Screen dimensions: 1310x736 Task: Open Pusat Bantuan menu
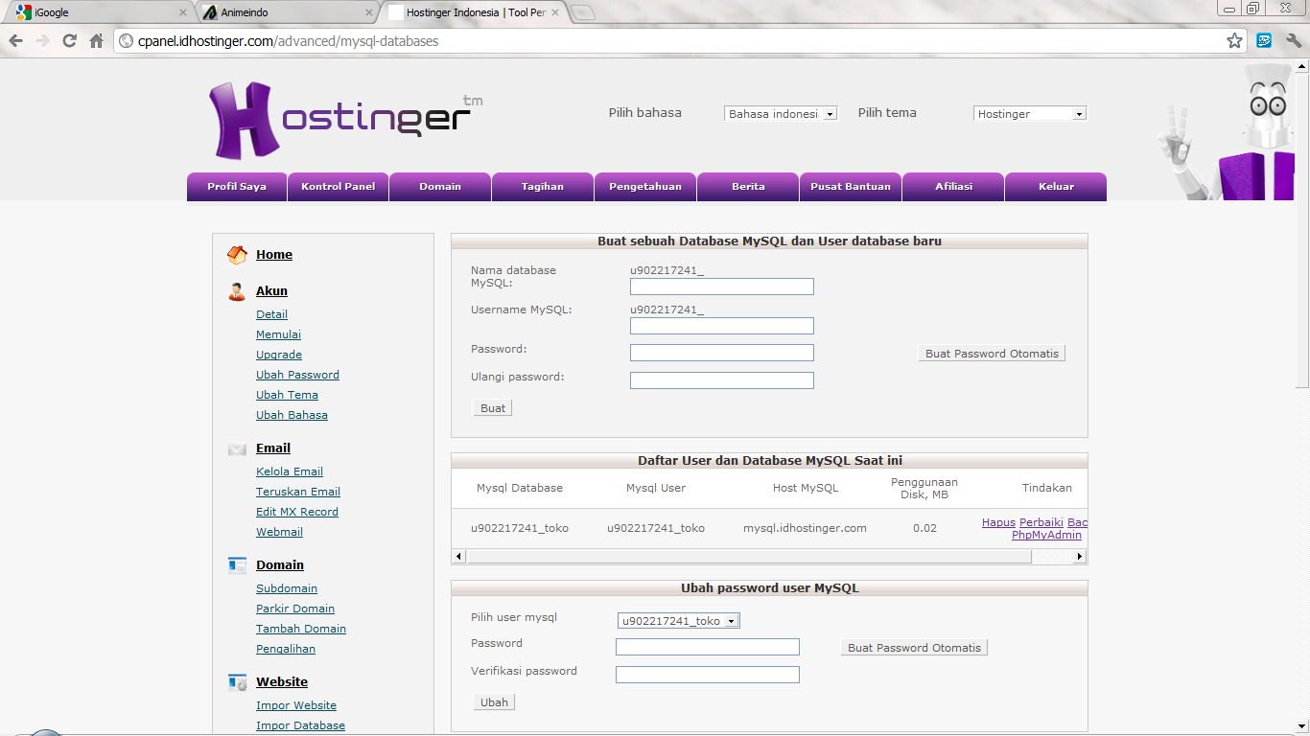(x=851, y=187)
